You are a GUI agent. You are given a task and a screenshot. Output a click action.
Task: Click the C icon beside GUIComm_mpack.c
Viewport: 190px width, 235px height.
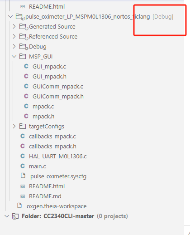click(x=26, y=86)
